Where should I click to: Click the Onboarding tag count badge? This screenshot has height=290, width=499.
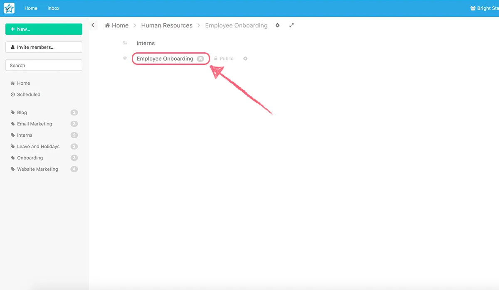74,158
